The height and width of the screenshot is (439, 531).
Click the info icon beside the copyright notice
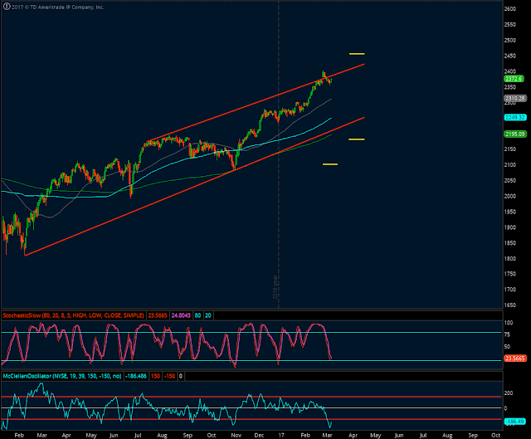[7, 7]
